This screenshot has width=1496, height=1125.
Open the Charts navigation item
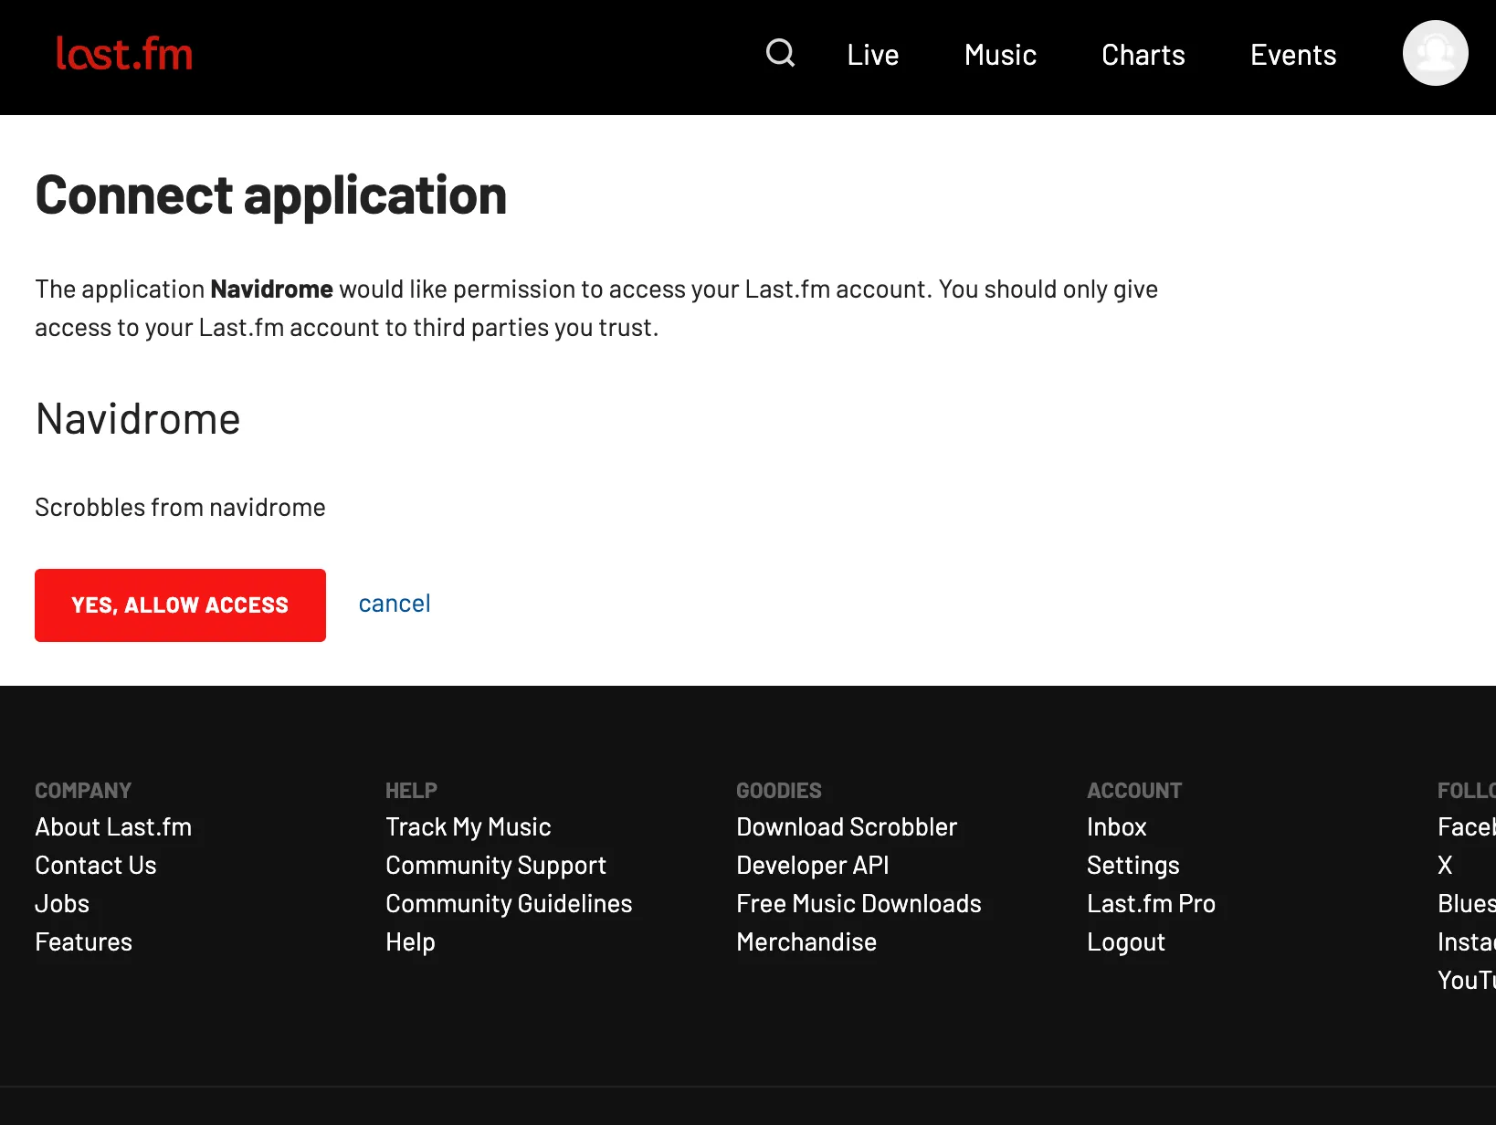point(1143,55)
